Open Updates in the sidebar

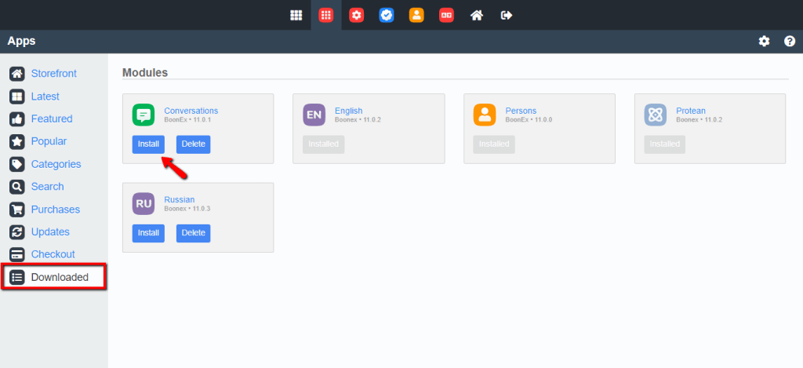50,232
